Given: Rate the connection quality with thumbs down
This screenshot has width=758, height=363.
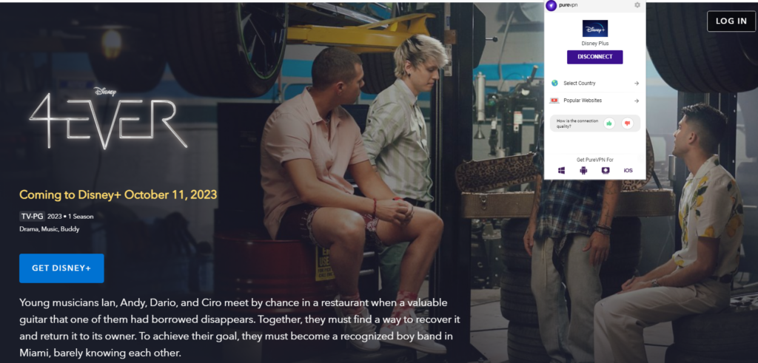Looking at the screenshot, I should tap(628, 123).
